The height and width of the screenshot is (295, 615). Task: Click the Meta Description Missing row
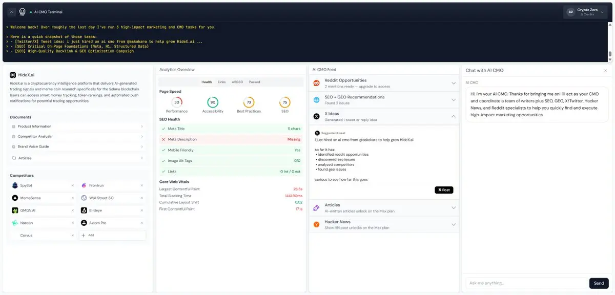point(230,139)
